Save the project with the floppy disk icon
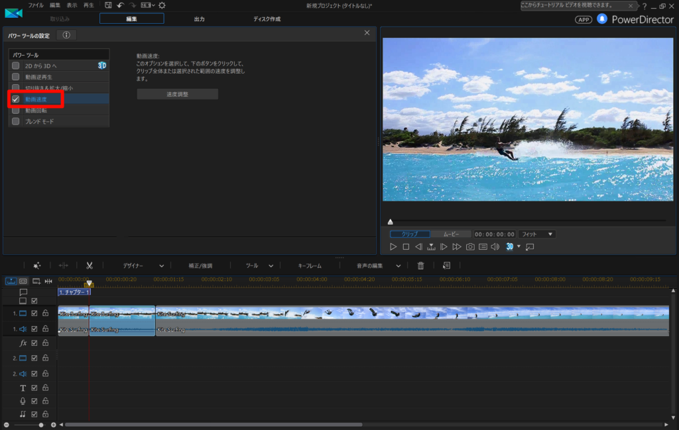The image size is (679, 430). point(108,5)
